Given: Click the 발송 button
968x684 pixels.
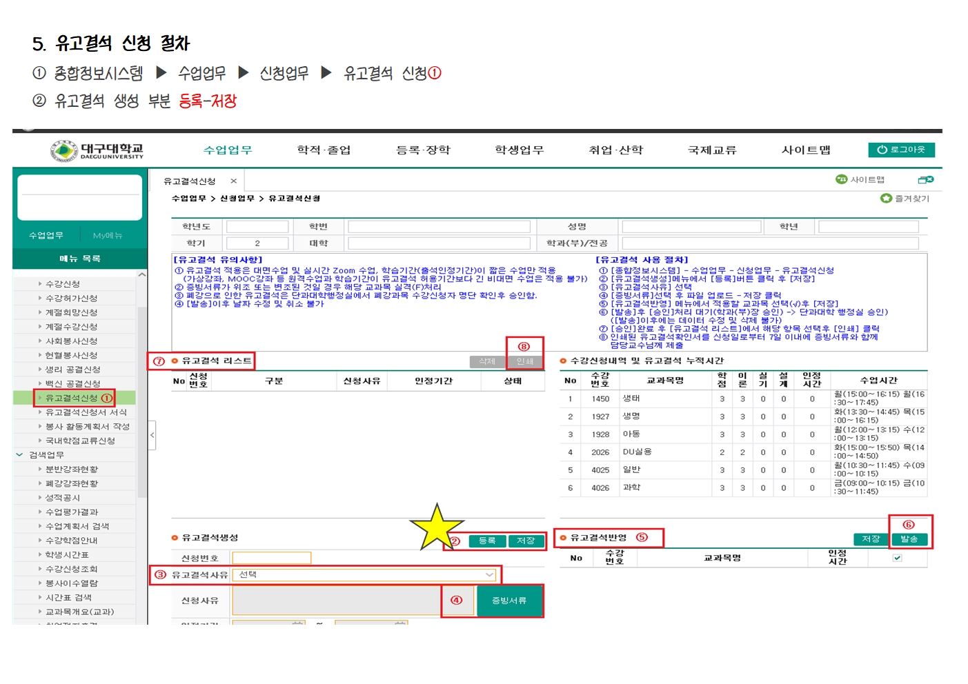Looking at the screenshot, I should point(909,539).
